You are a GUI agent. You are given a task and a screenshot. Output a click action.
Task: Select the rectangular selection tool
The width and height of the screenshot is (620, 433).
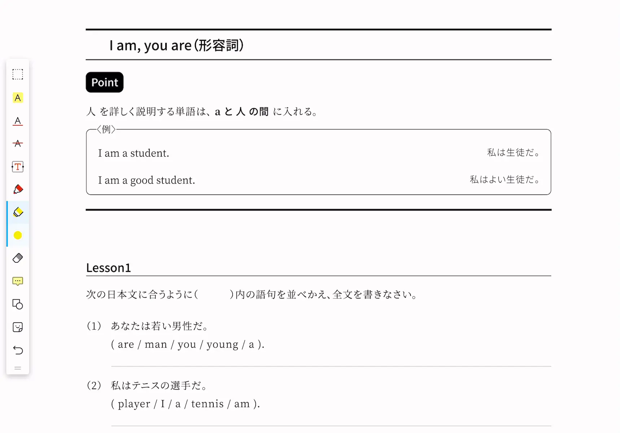tap(18, 74)
